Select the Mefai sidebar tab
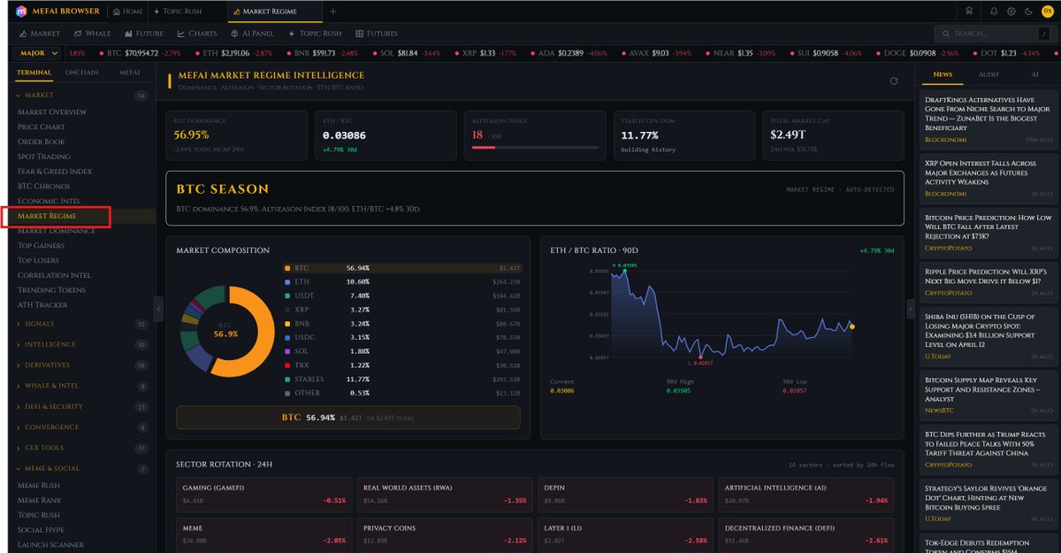The height and width of the screenshot is (553, 1061). [x=130, y=73]
